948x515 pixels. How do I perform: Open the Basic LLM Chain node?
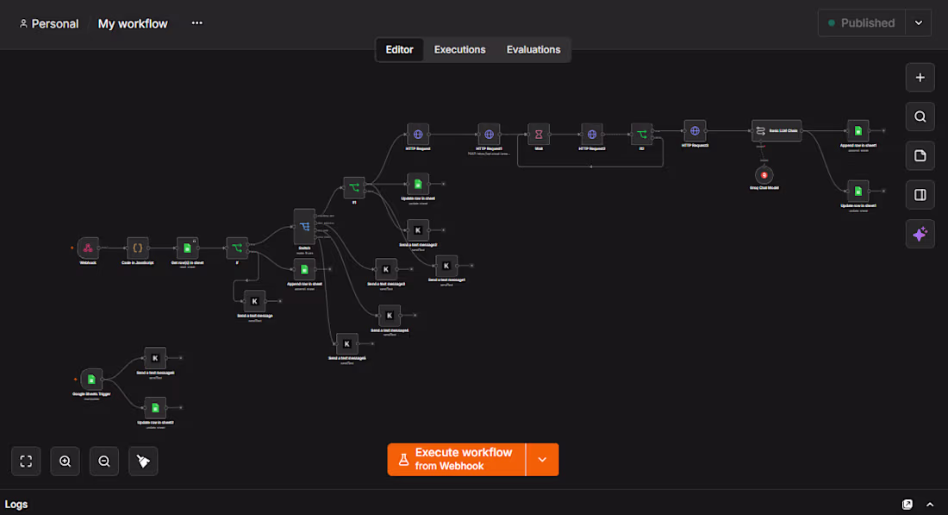click(776, 131)
